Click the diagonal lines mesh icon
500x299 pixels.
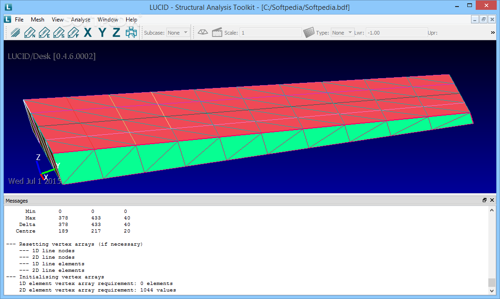15,33
